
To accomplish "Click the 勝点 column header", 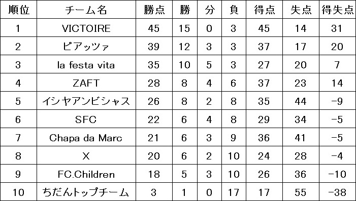I will [154, 10].
